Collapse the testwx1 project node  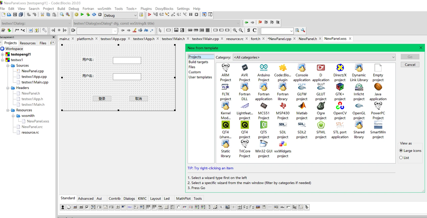pos(3,60)
